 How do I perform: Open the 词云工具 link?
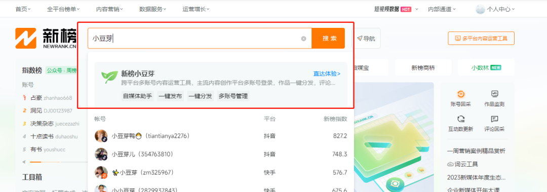coord(462,164)
